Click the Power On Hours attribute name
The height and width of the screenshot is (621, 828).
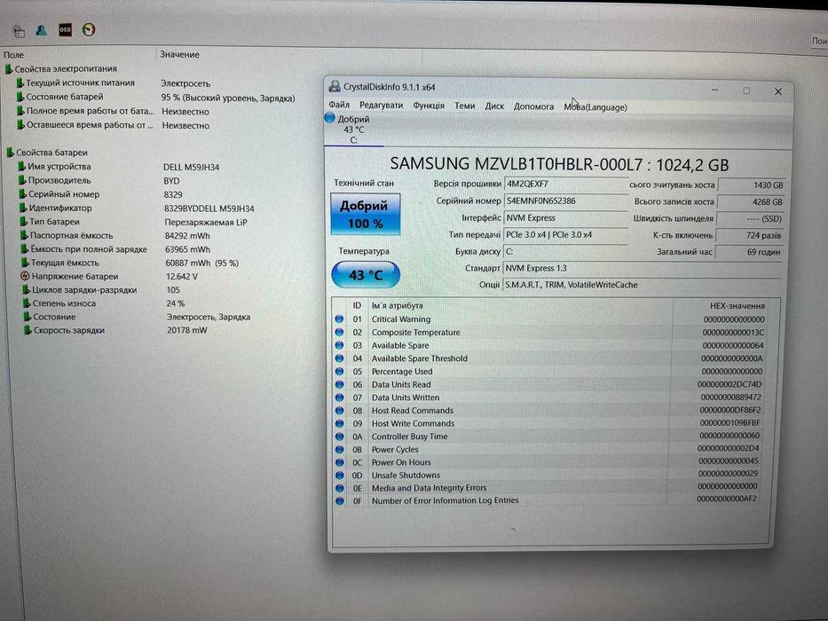pyautogui.click(x=401, y=462)
